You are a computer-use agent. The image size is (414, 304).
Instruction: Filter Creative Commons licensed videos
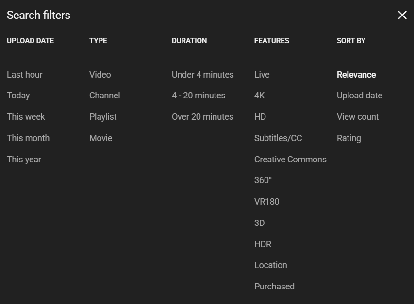(x=290, y=159)
